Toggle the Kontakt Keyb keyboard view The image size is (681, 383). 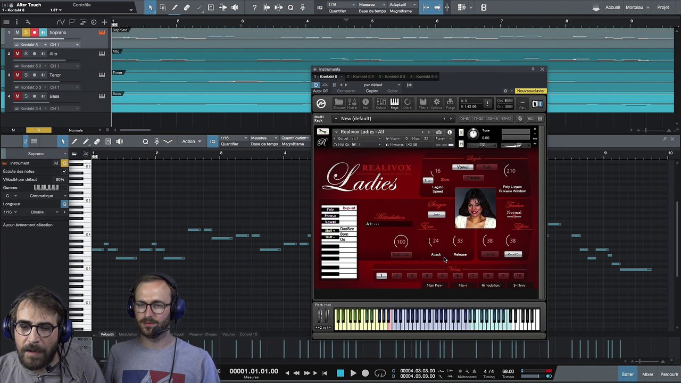[394, 103]
